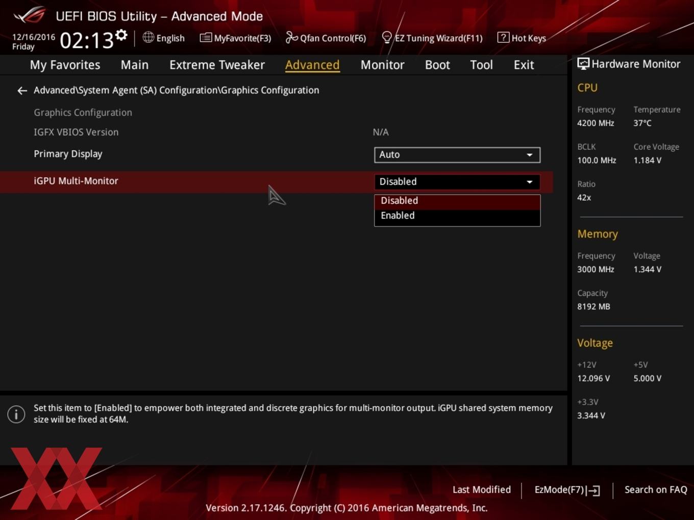Screen dimensions: 694x520
Task: Click the +12V value 12.096 V
Action: coord(593,379)
